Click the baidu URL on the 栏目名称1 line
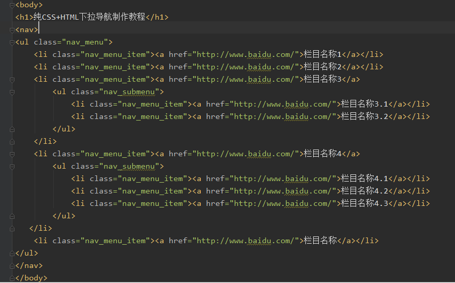The height and width of the screenshot is (283, 455). click(245, 54)
